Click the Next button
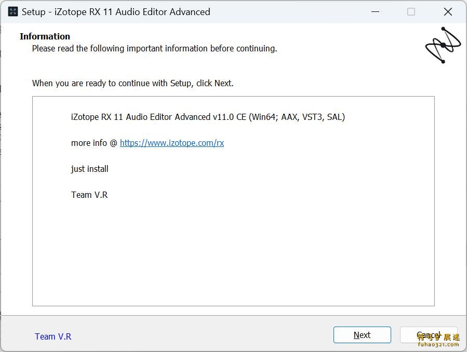 pyautogui.click(x=362, y=335)
